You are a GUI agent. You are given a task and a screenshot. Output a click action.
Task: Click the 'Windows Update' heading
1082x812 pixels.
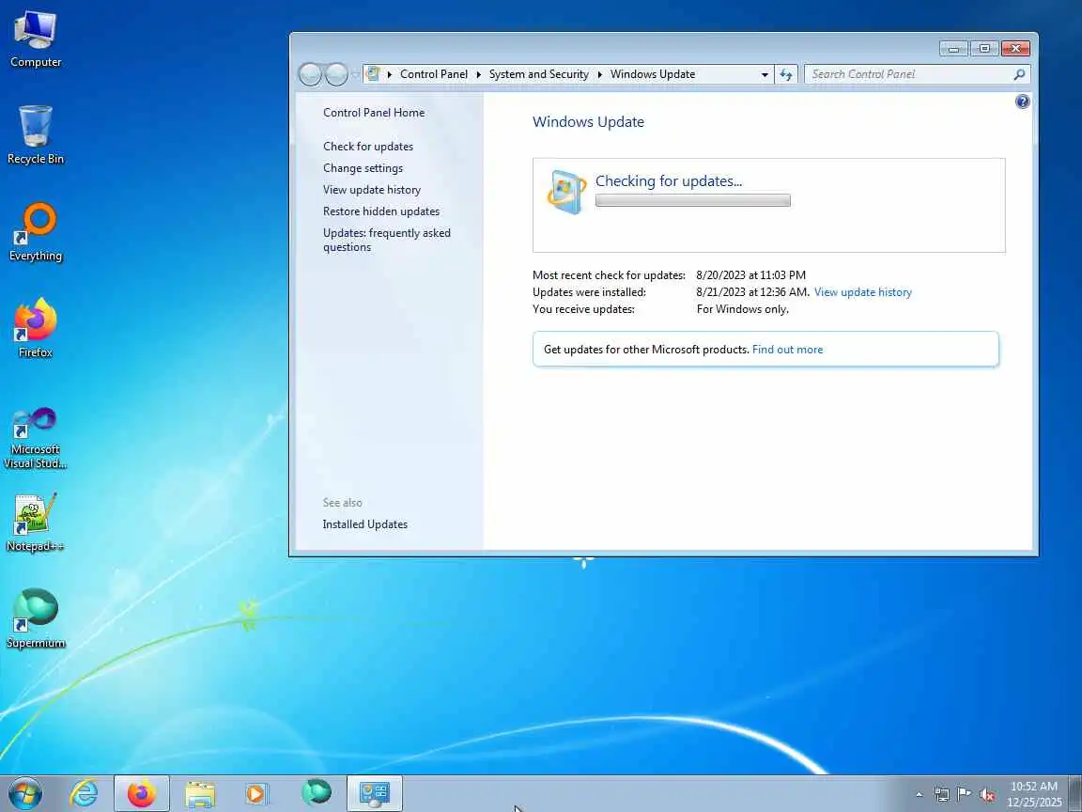[588, 121]
